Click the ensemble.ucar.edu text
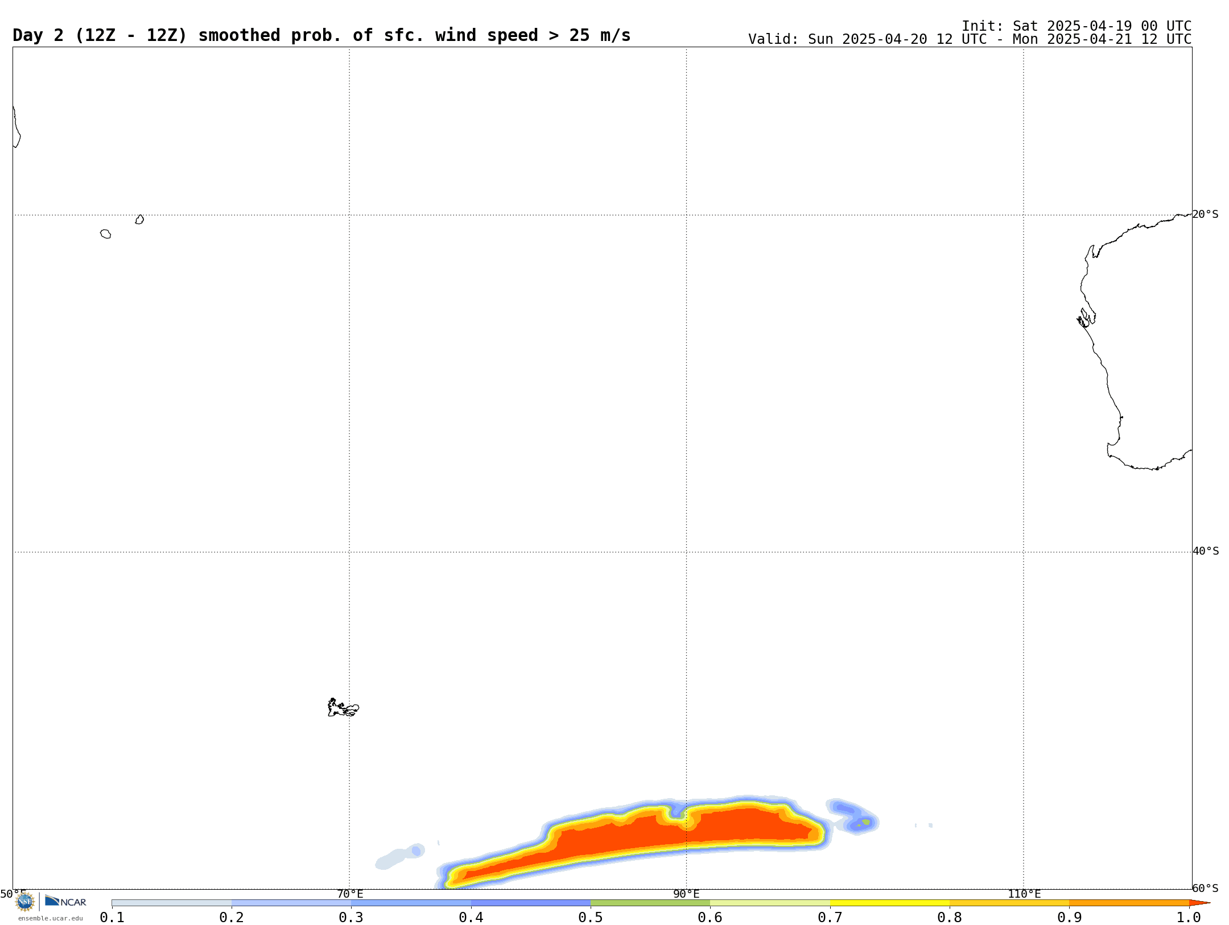This screenshot has height=925, width=1229. tap(51, 918)
